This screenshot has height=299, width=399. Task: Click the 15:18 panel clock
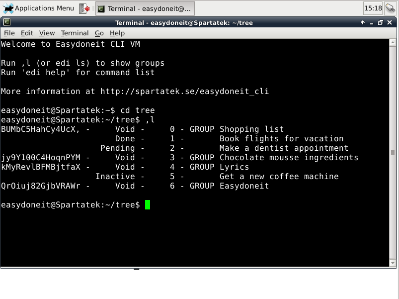(373, 8)
